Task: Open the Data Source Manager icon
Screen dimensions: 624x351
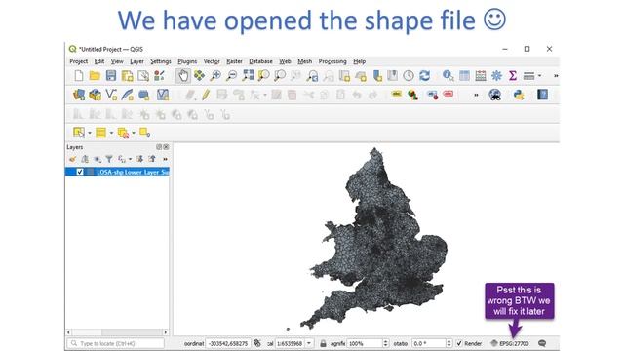Action: [x=79, y=95]
